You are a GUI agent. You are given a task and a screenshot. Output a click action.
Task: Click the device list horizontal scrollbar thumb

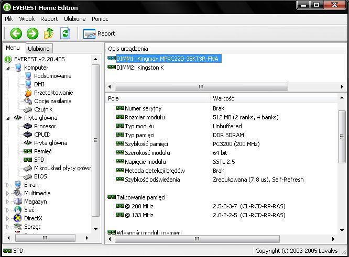pyautogui.click(x=201, y=86)
